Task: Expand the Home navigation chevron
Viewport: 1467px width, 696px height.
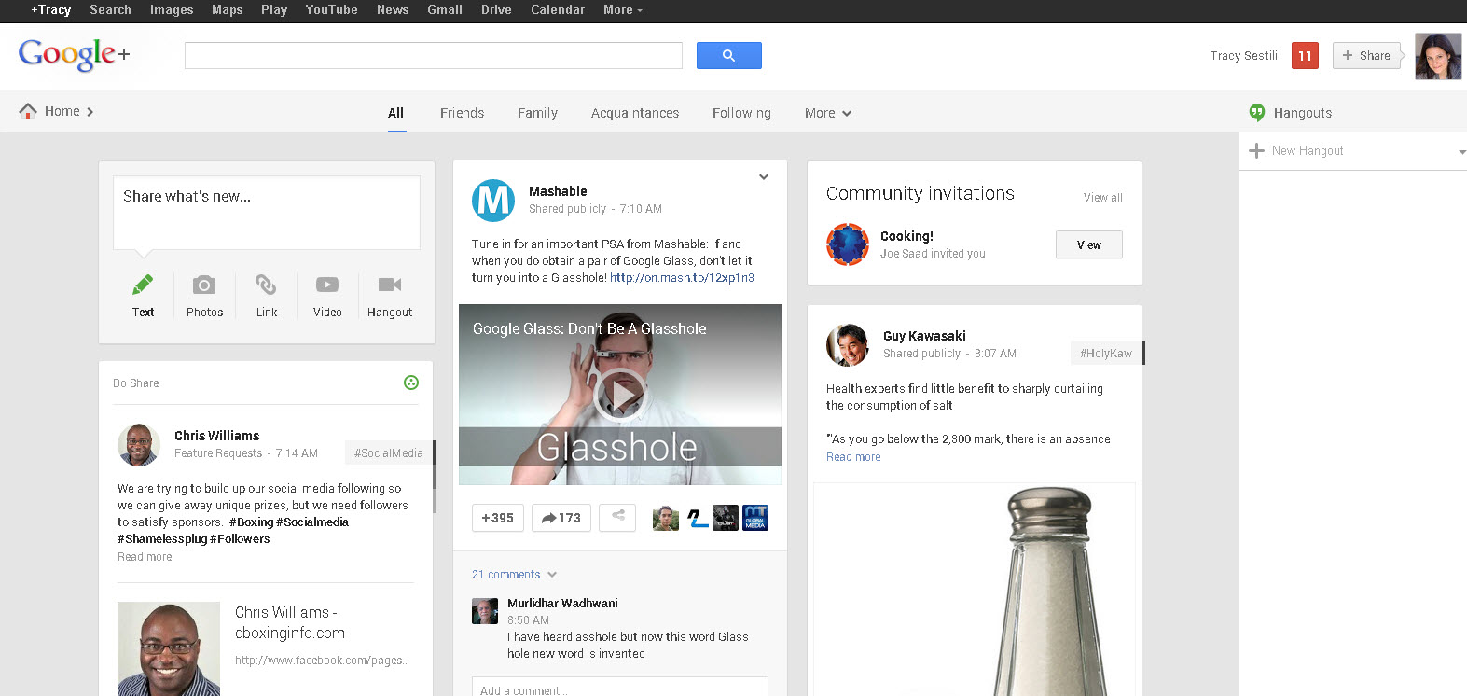Action: tap(90, 112)
